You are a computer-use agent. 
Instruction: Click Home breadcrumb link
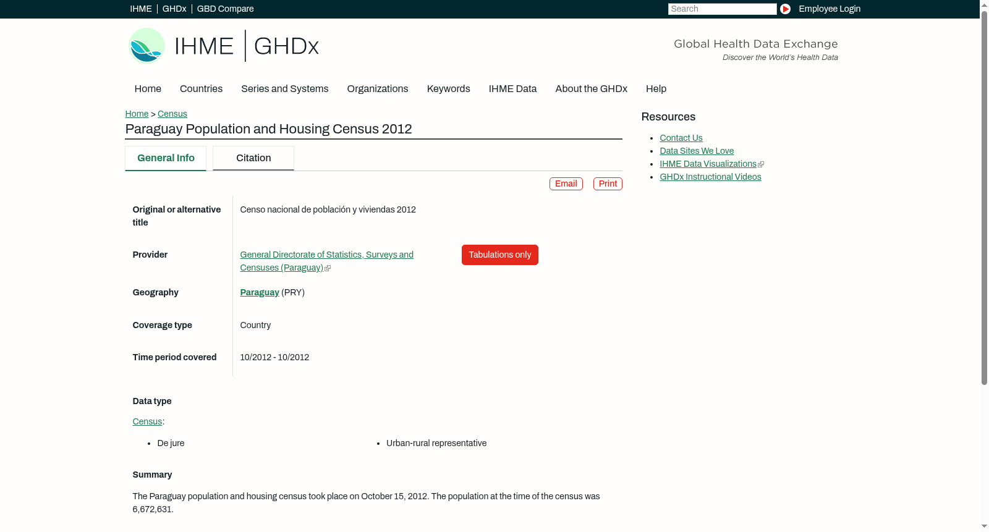coord(137,114)
